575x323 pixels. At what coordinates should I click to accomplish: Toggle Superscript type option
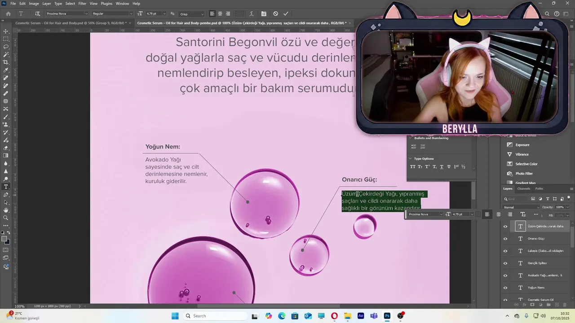pyautogui.click(x=427, y=167)
